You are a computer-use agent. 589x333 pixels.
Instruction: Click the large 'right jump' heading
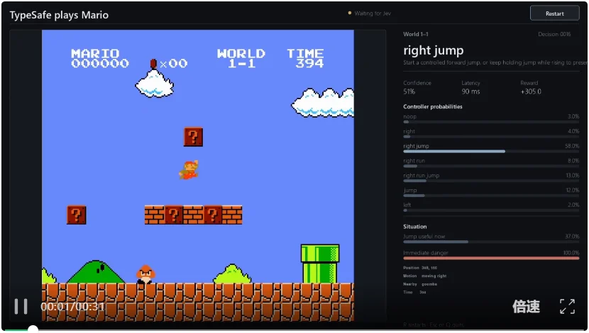coord(433,50)
